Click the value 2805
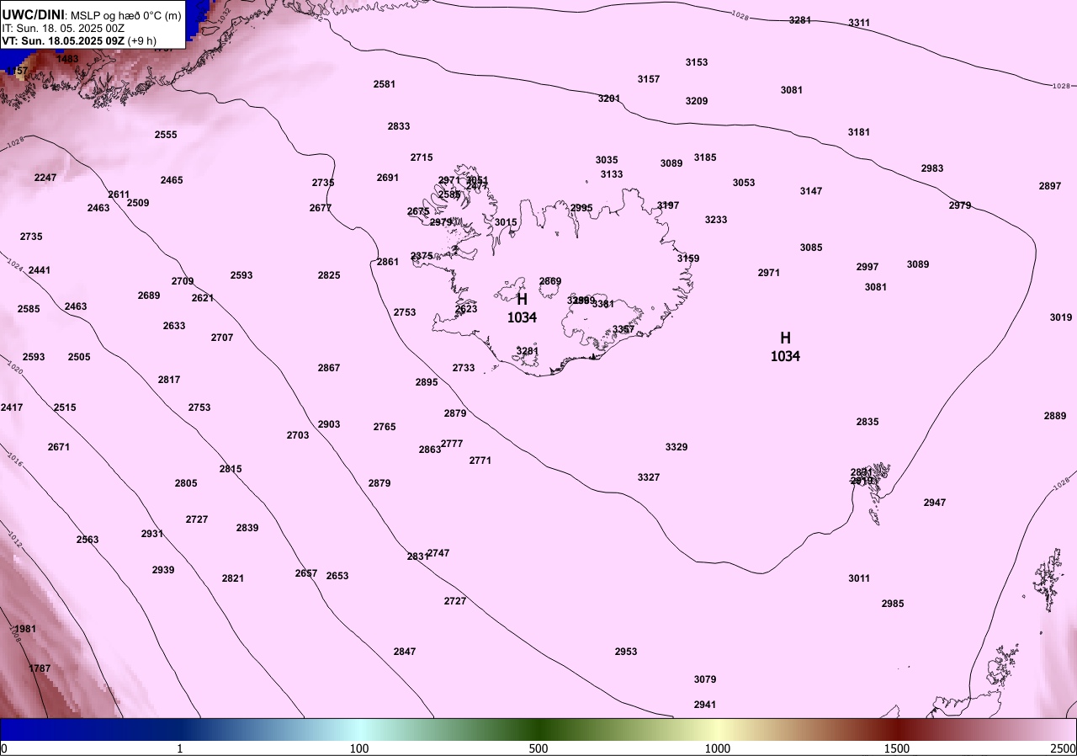1077x756 pixels. [186, 483]
